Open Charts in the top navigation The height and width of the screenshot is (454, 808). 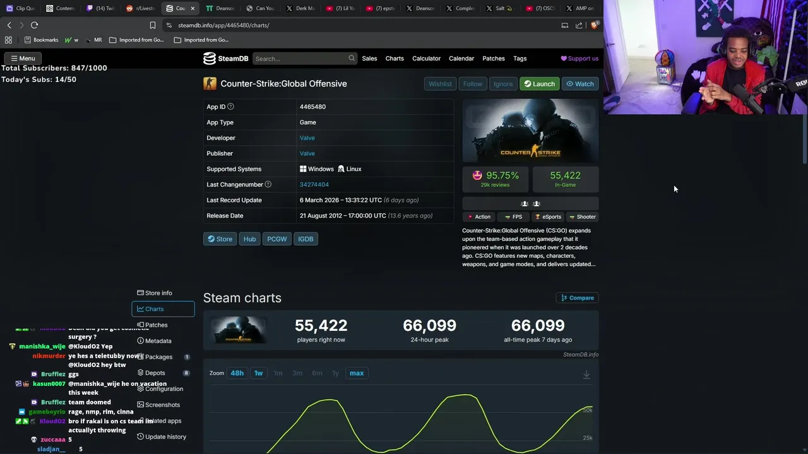395,59
